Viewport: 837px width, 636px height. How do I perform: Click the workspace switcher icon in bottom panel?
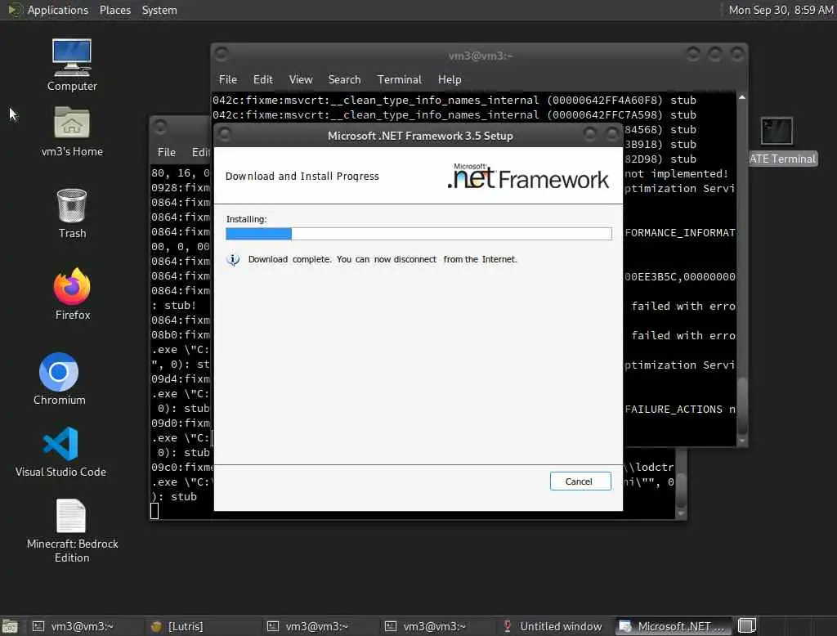coord(747,625)
